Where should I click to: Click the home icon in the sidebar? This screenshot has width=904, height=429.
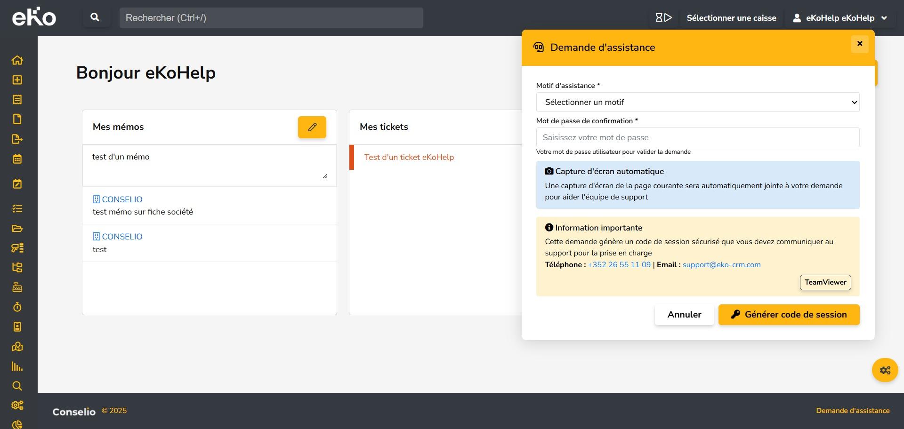(x=17, y=60)
